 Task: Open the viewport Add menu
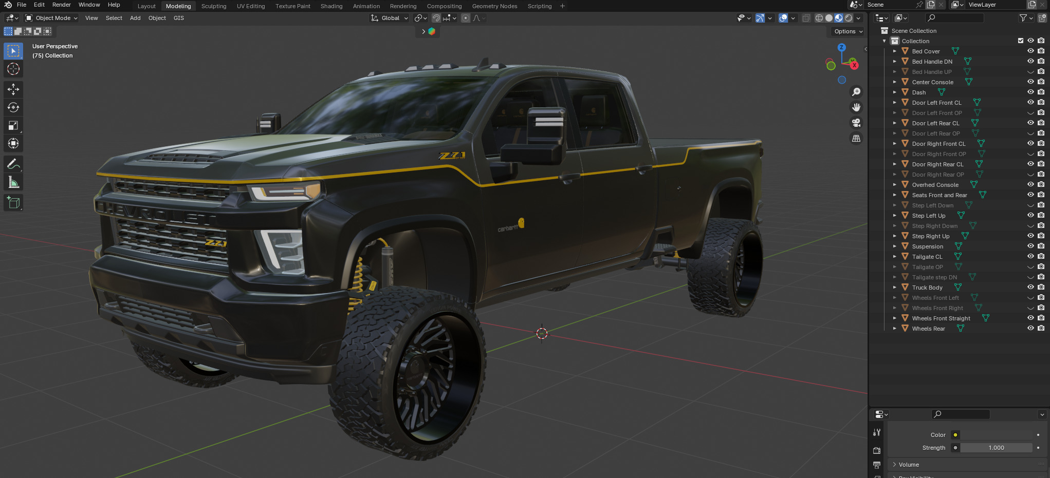pos(135,18)
